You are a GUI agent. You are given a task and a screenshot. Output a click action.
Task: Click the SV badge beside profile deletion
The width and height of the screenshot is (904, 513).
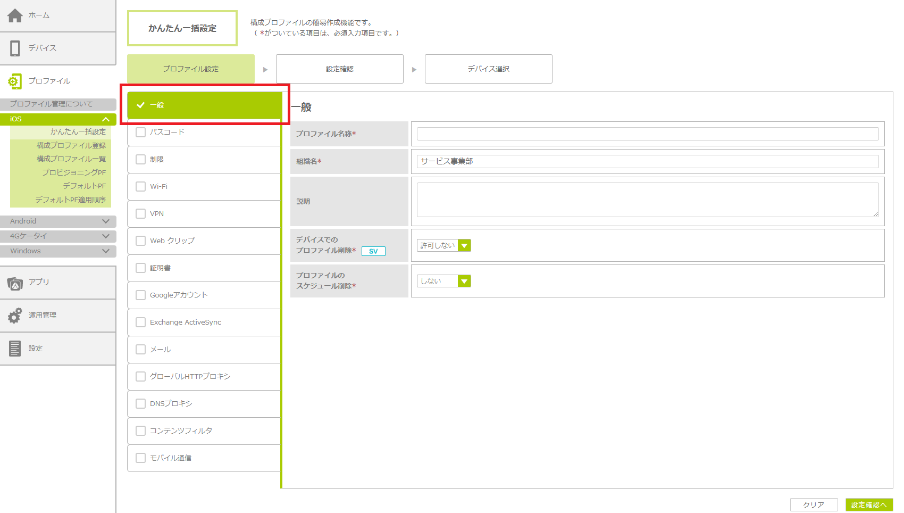[373, 251]
